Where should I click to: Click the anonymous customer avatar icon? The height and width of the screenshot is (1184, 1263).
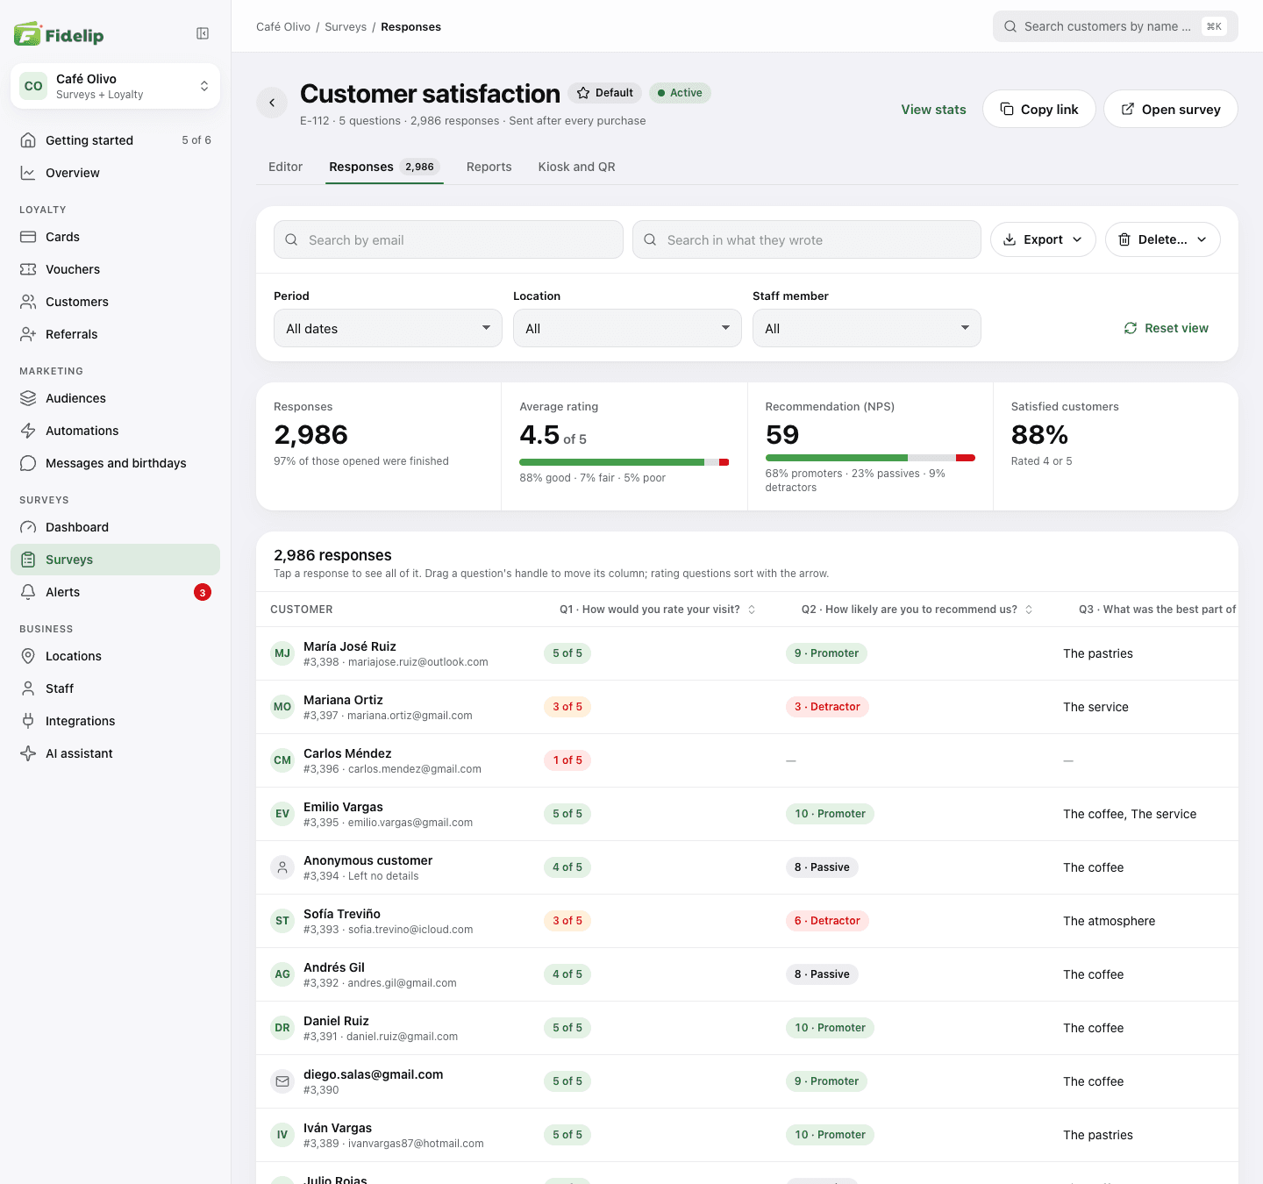click(x=282, y=867)
